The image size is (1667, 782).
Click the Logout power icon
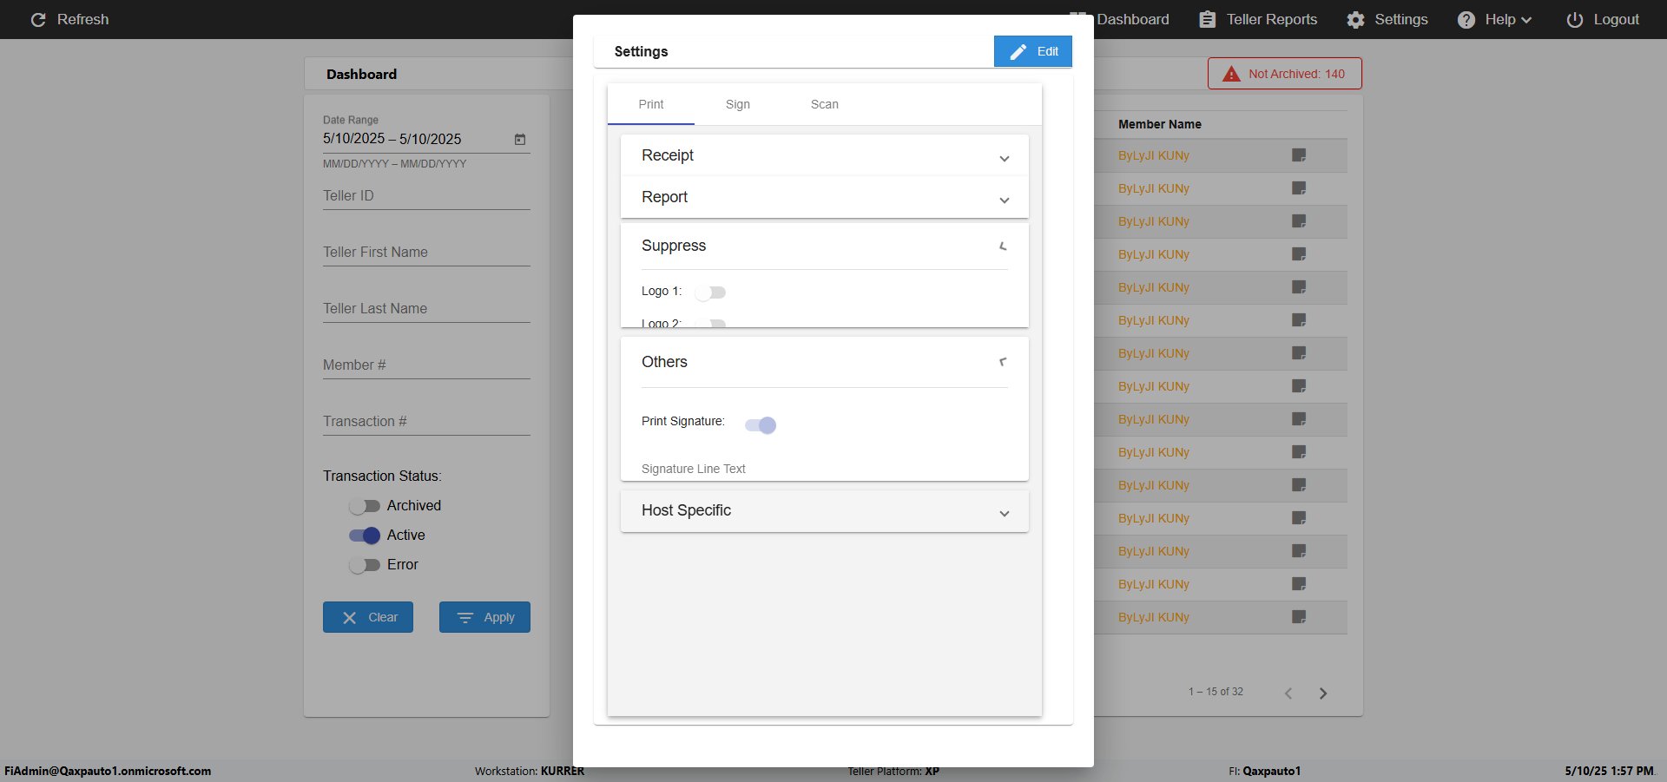click(x=1574, y=20)
